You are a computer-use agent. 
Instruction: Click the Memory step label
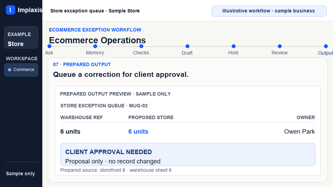[x=95, y=53]
